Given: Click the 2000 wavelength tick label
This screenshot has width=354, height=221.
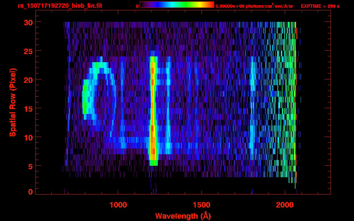Looking at the screenshot, I should pyautogui.click(x=285, y=205).
